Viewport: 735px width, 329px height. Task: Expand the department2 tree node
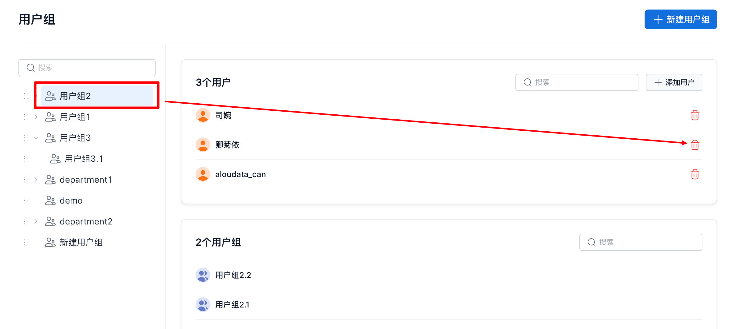(36, 221)
